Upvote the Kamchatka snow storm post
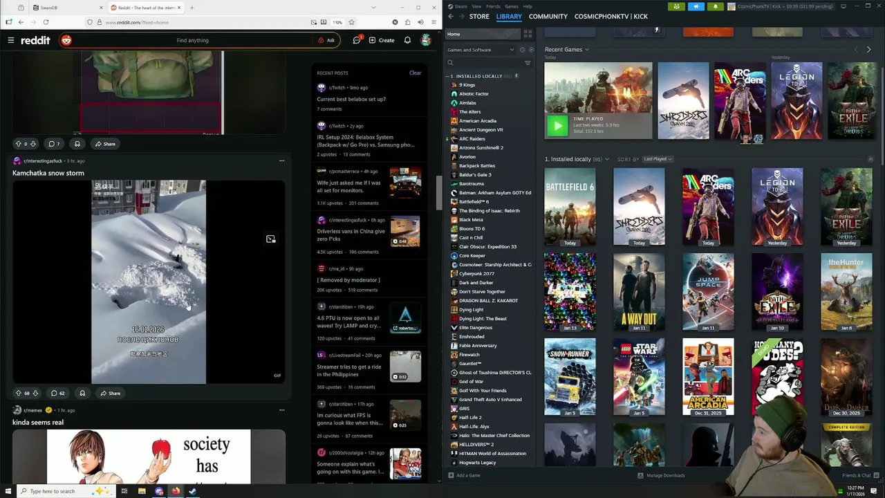885x498 pixels. coord(19,393)
